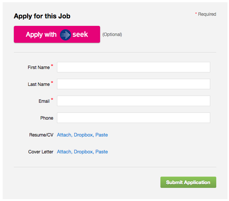
Task: Choose Dropbox for the Cover Letter
Action: [83, 151]
